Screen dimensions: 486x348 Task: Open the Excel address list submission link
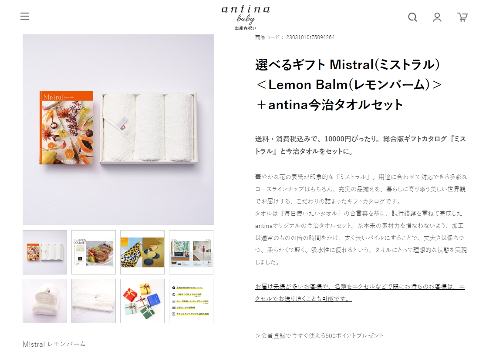click(x=360, y=293)
